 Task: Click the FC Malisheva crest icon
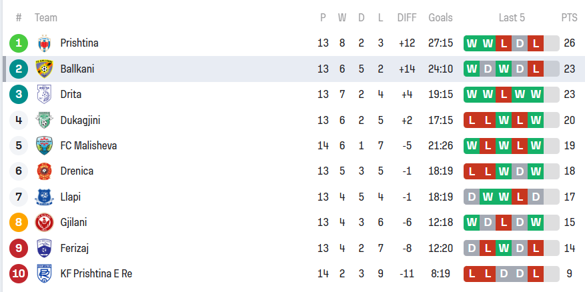point(45,145)
